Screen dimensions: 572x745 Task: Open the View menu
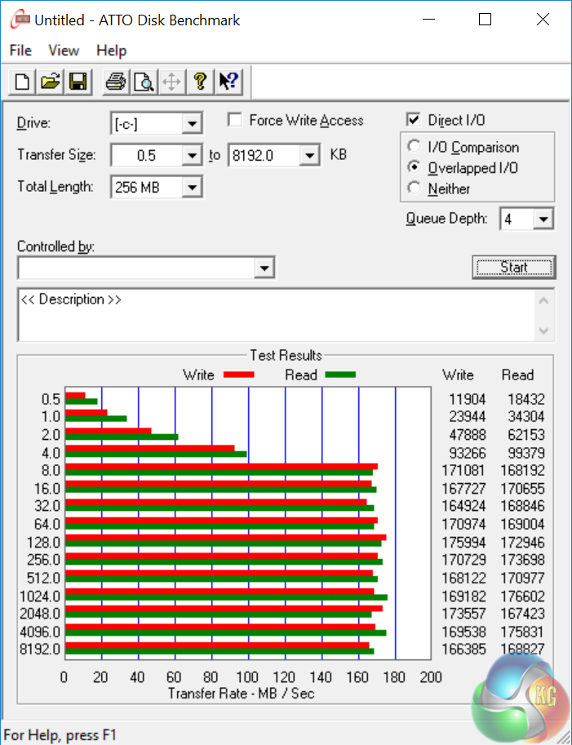[x=64, y=51]
